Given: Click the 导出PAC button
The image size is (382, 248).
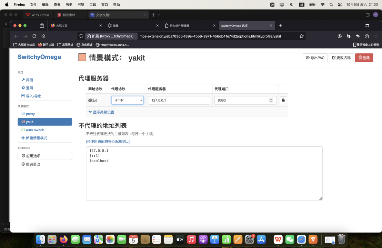Looking at the screenshot, I should click(x=315, y=58).
